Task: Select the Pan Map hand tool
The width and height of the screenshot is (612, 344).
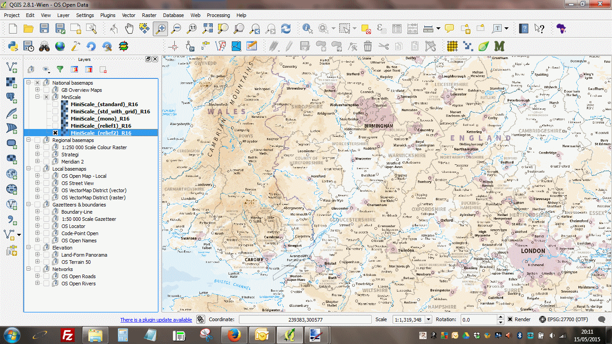Action: pos(129,29)
